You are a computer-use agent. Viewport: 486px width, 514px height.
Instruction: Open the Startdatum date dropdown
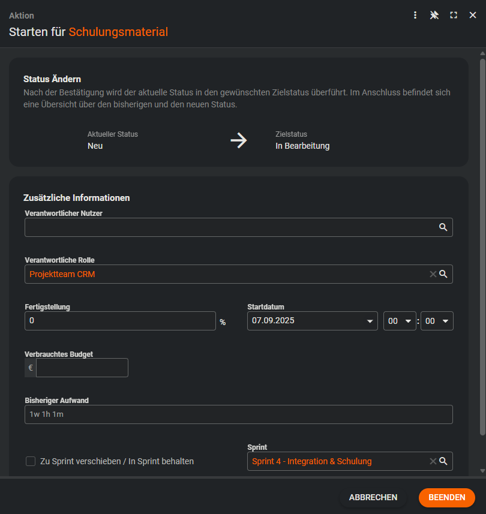(370, 321)
